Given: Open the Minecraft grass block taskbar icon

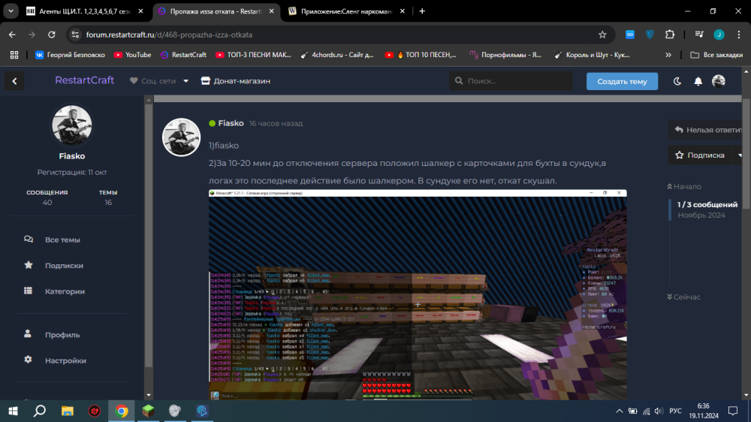Looking at the screenshot, I should coord(148,411).
